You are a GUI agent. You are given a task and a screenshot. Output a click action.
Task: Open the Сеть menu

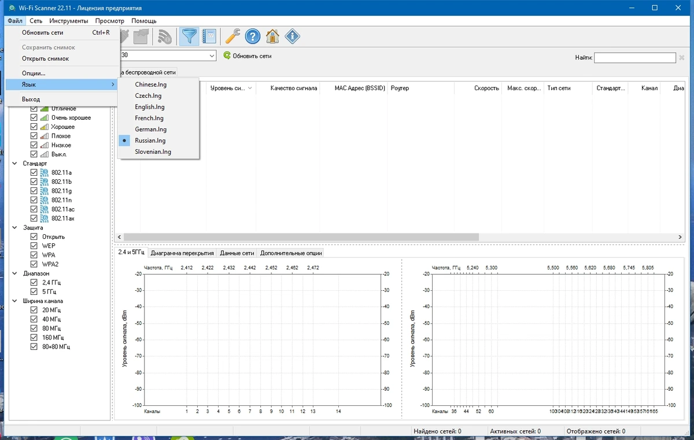click(36, 21)
